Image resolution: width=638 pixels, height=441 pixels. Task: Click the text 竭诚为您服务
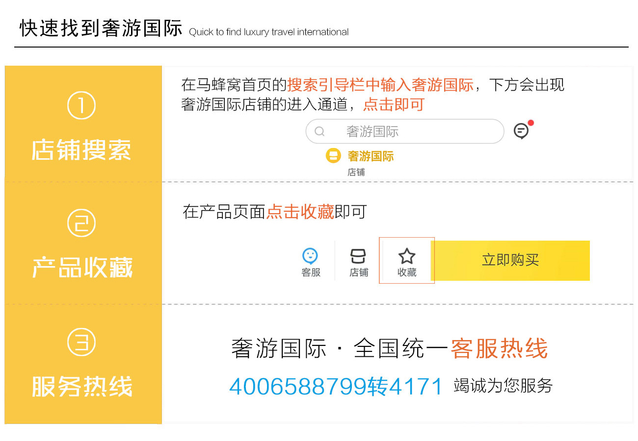click(503, 386)
